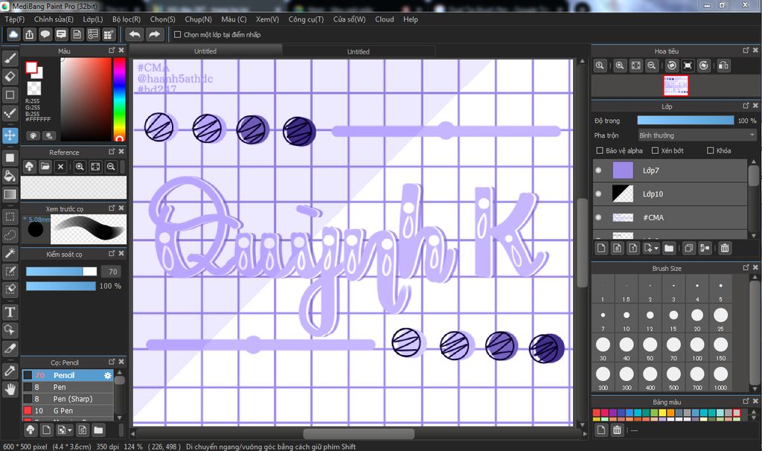Open the Công cụ(T) menu
Viewport: 762px width, 451px height.
[306, 19]
